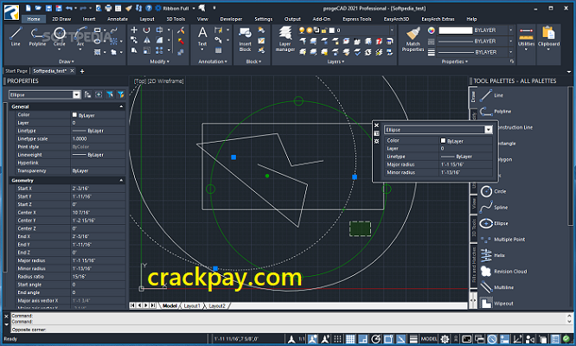Screen dimensions: 576x346
Task: Close the quick properties popup
Action: (376, 125)
